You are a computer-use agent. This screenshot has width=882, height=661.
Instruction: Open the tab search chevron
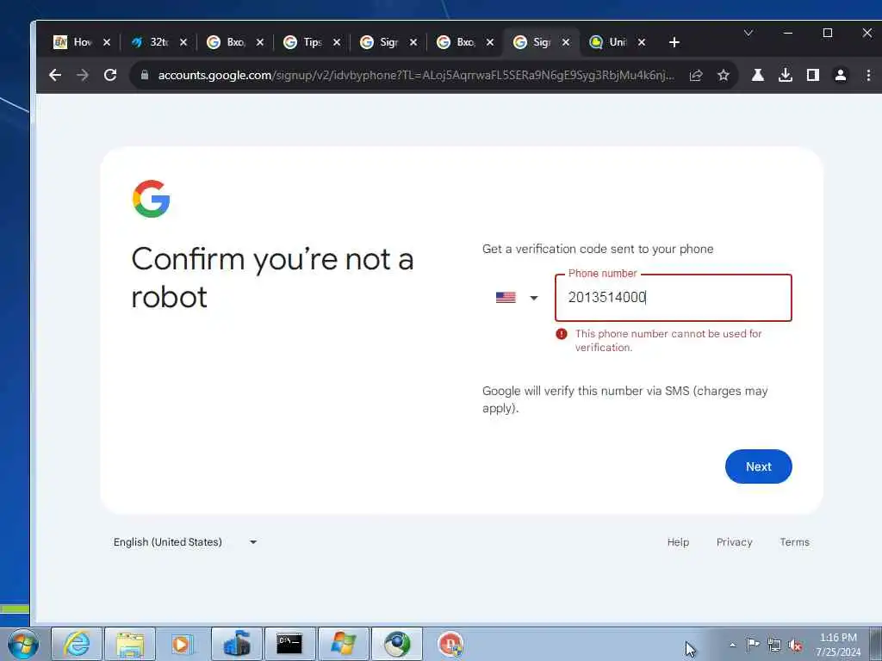(x=748, y=33)
